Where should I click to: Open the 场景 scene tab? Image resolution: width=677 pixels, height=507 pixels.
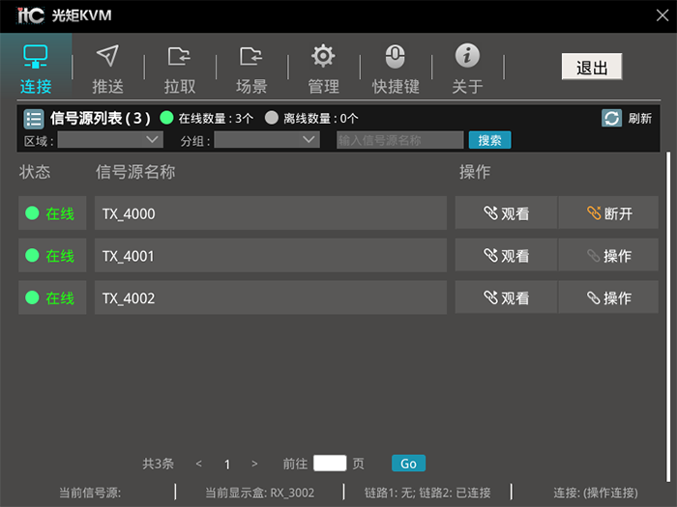[x=251, y=69]
